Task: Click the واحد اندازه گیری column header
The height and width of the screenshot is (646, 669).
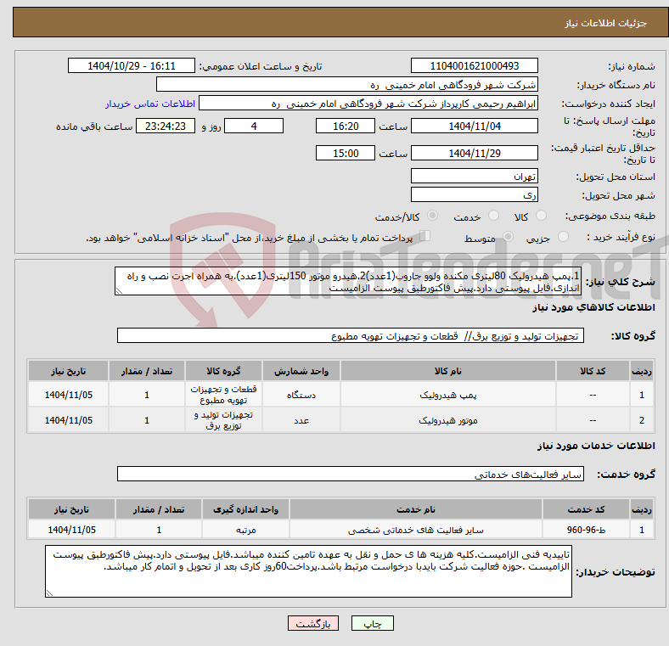Action: click(245, 509)
